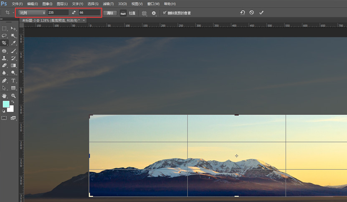Open the 滤镜(T) menu
This screenshot has width=347, height=202.
point(108,4)
